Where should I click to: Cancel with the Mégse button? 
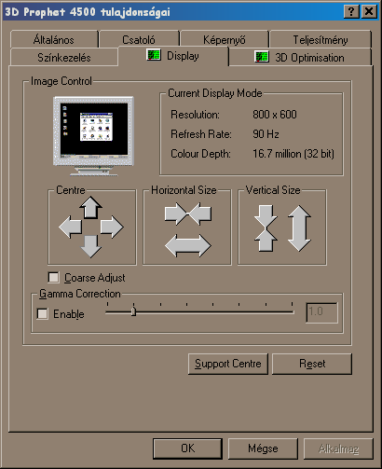point(263,448)
